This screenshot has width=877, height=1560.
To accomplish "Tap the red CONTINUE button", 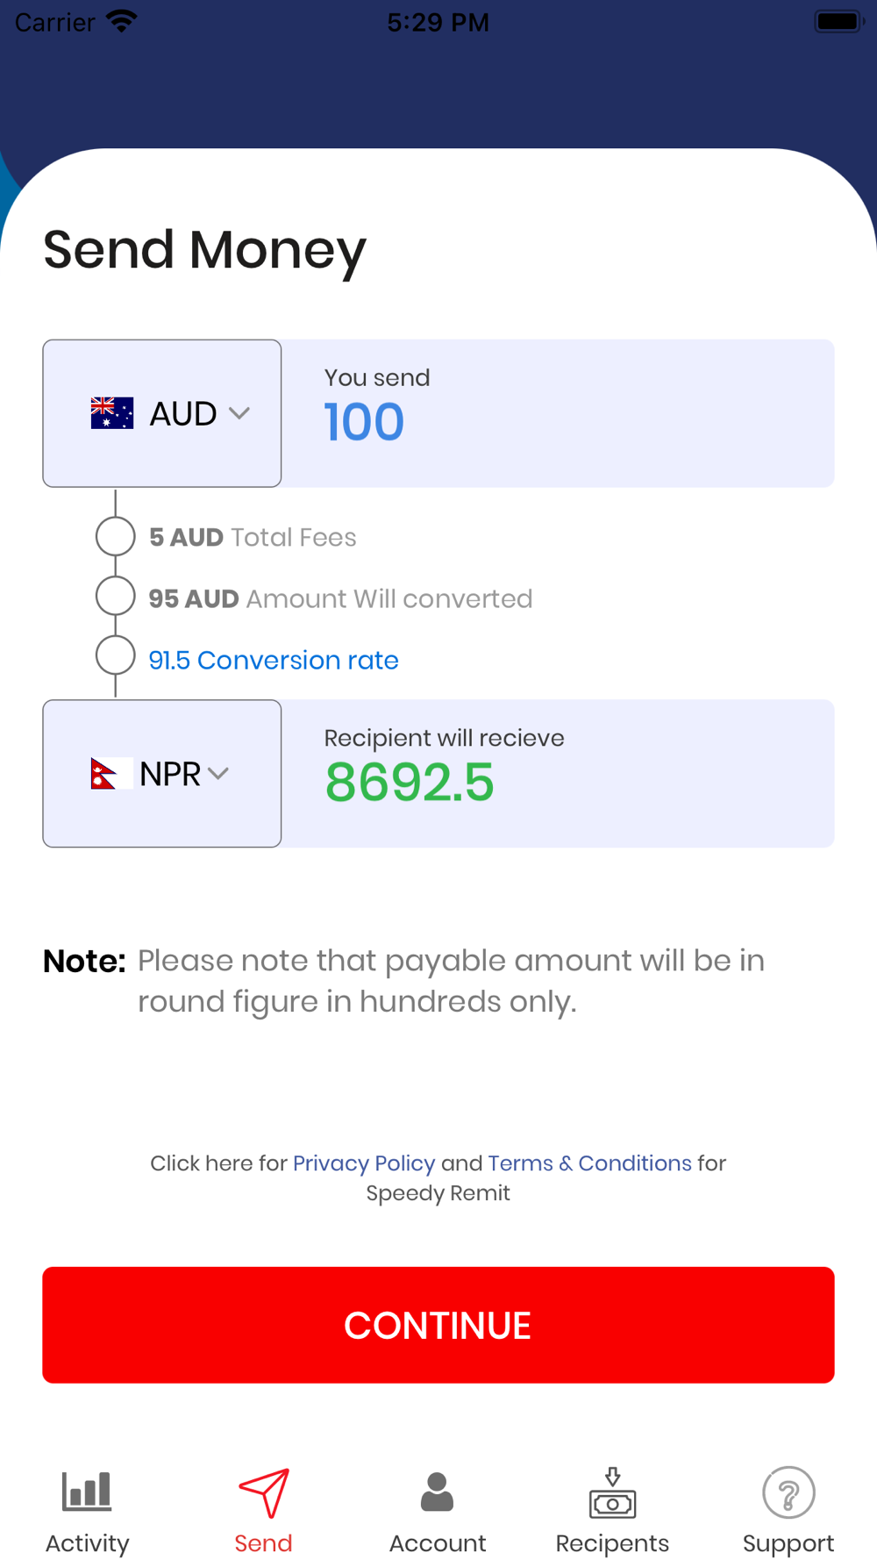I will 438,1325.
